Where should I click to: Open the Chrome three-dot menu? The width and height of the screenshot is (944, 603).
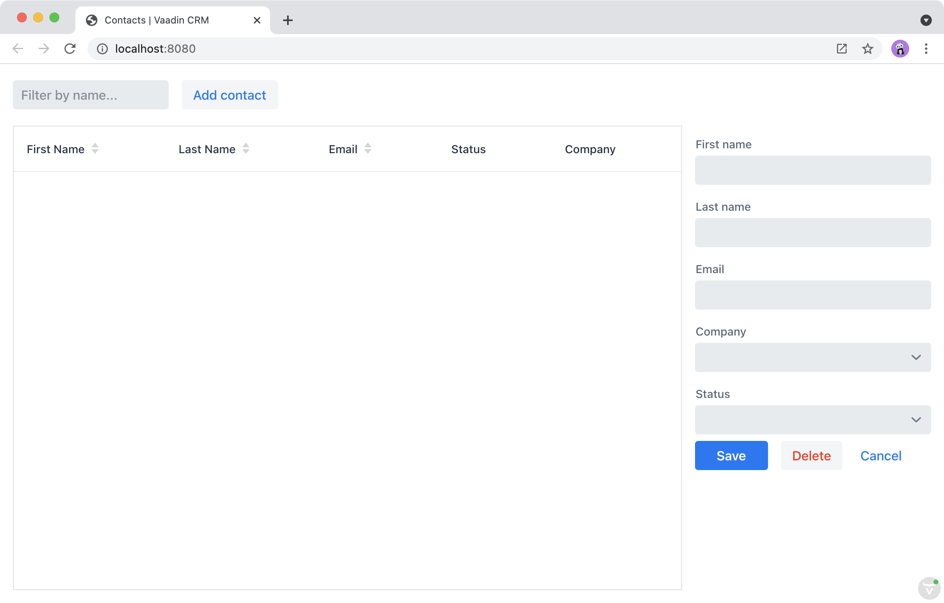click(926, 49)
